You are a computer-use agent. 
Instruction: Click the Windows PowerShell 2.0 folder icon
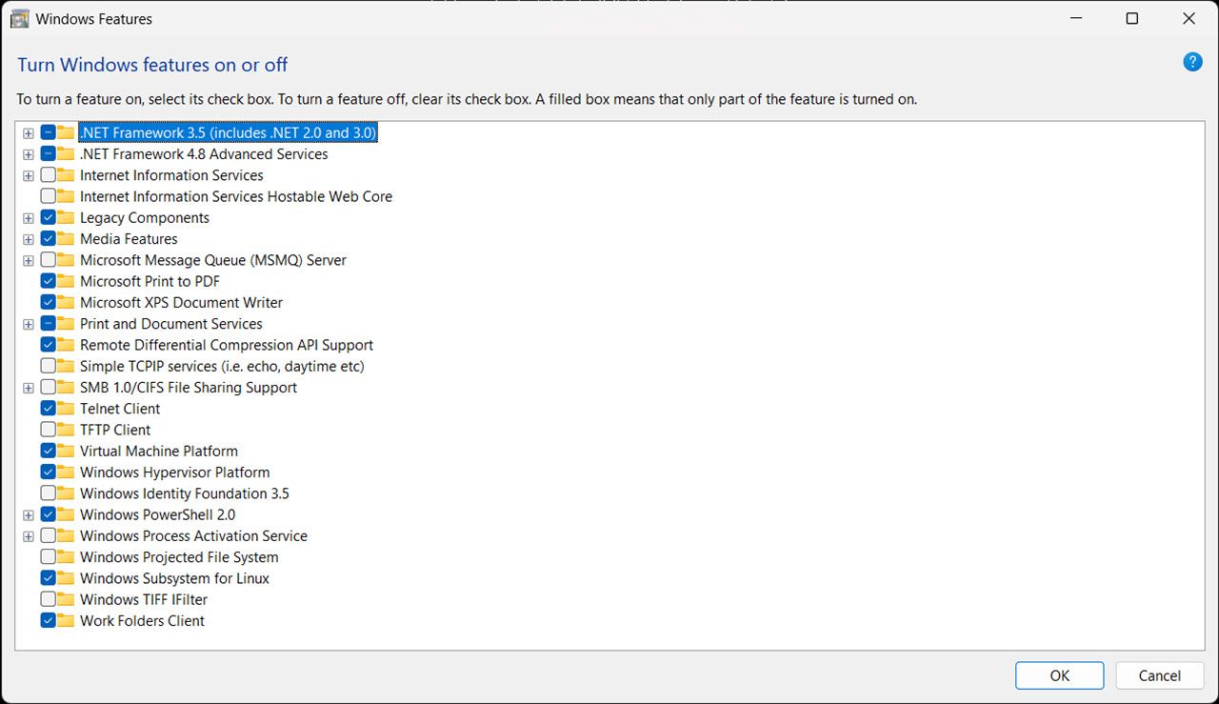coord(63,514)
